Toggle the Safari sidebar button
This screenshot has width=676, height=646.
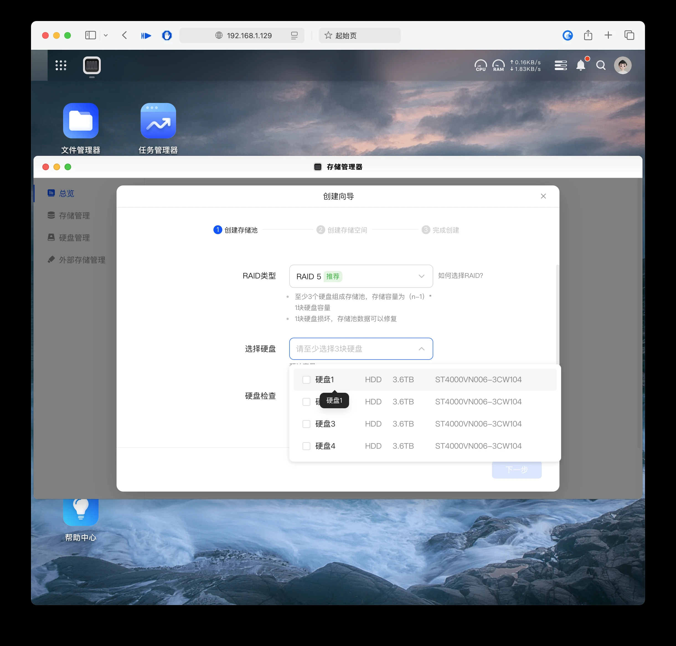[91, 35]
